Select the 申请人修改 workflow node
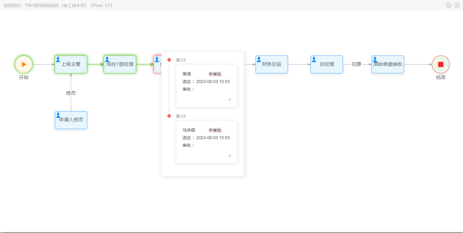Image resolution: width=463 pixels, height=233 pixels. click(x=71, y=120)
